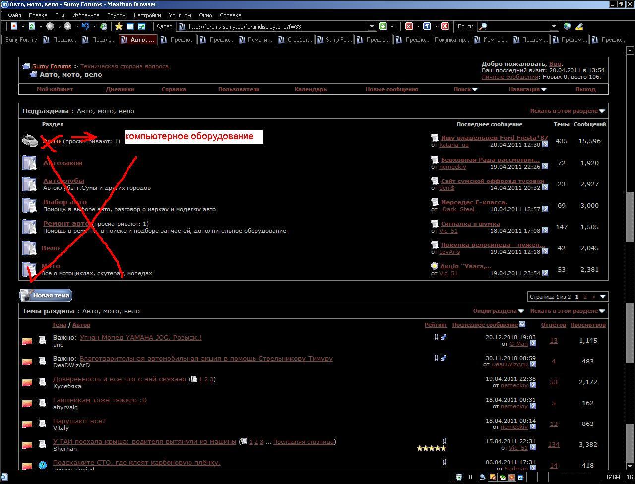Open the Избранное menu

pyautogui.click(x=85, y=15)
